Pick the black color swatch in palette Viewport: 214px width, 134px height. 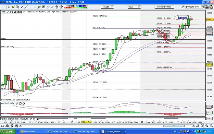pyautogui.click(x=73, y=6)
